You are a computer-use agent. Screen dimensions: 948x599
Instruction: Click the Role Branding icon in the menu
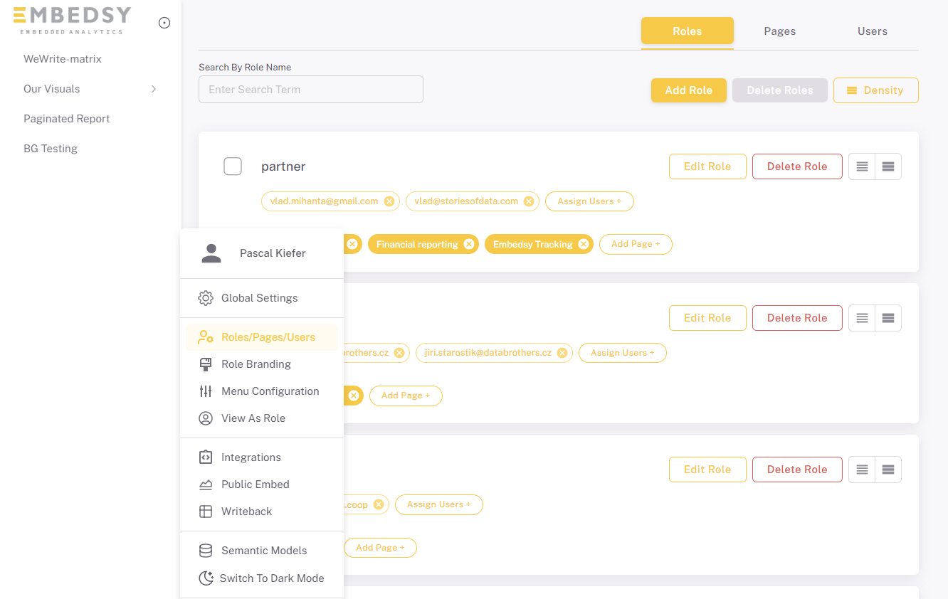point(206,364)
